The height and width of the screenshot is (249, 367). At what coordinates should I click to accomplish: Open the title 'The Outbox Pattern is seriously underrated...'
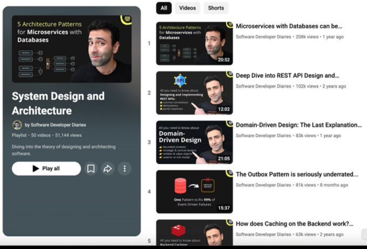(x=297, y=174)
